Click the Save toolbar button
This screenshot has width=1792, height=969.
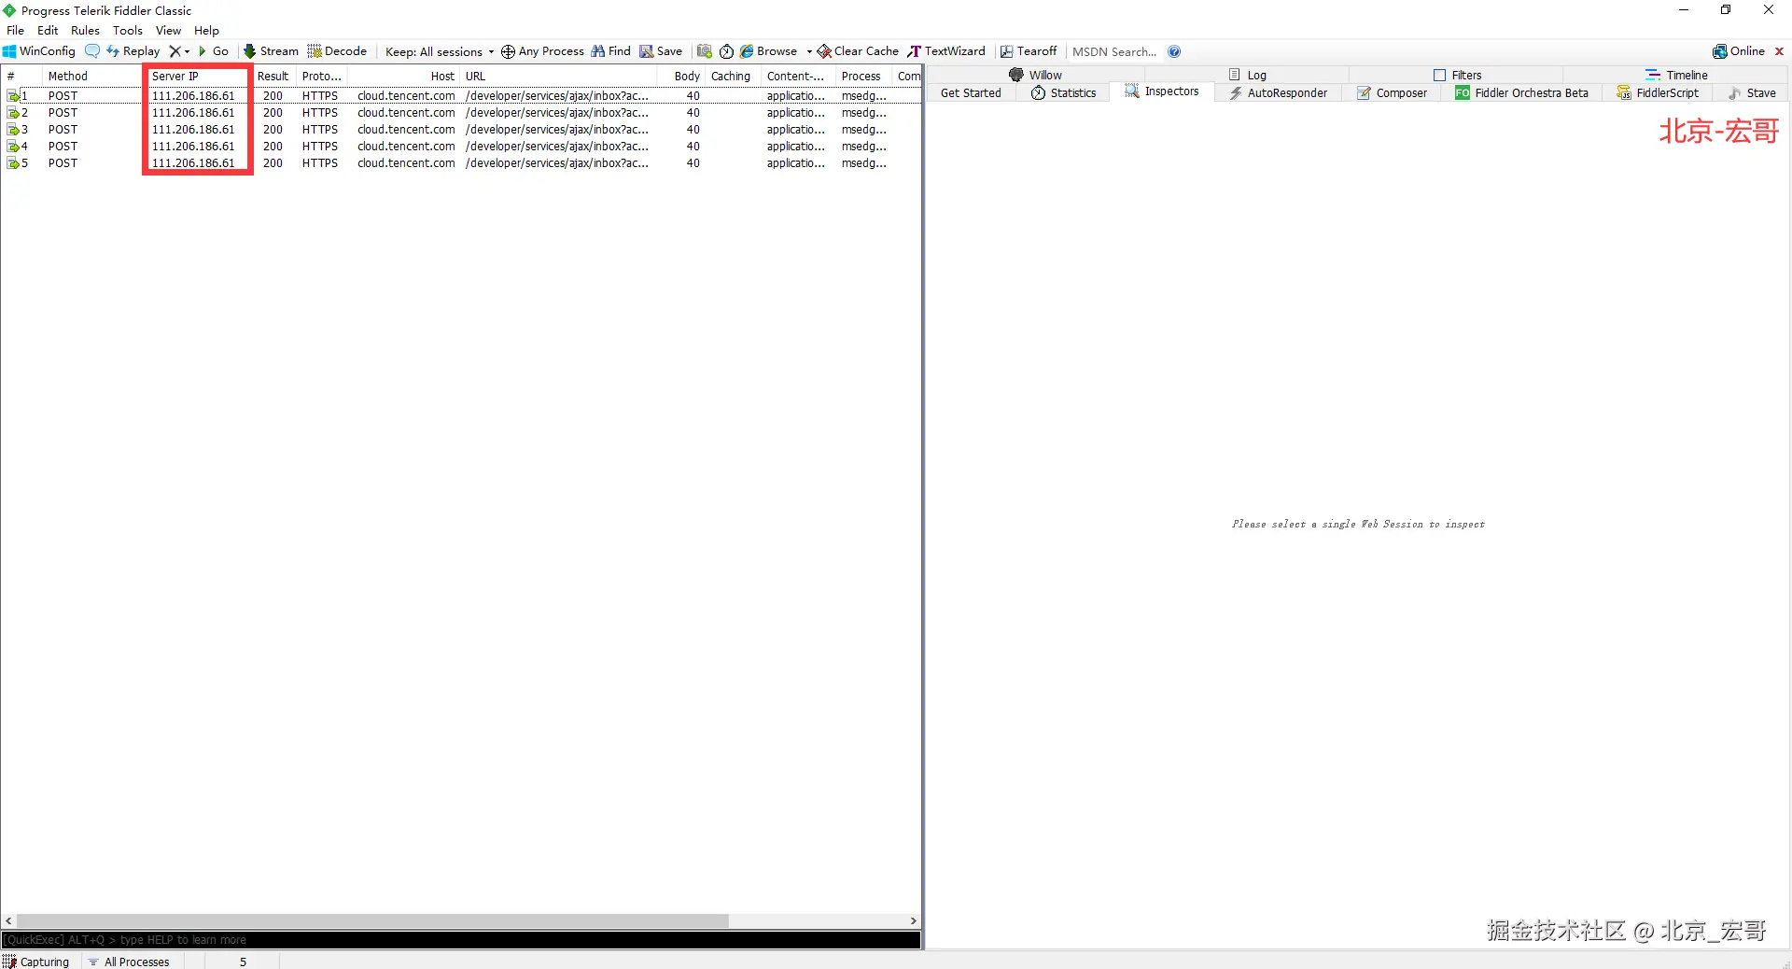(x=661, y=51)
